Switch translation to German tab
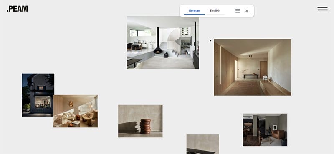Viewport: 334px width, 154px height. coord(194,11)
